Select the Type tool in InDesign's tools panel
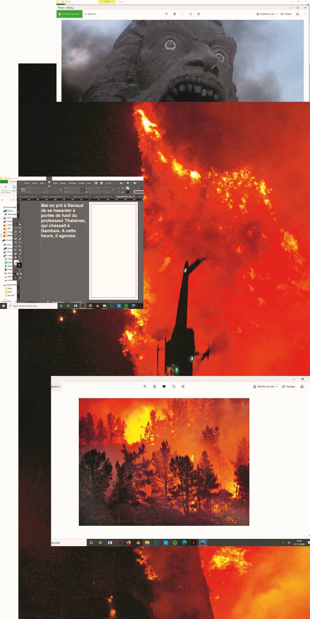310x619 pixels. pyautogui.click(x=16, y=235)
